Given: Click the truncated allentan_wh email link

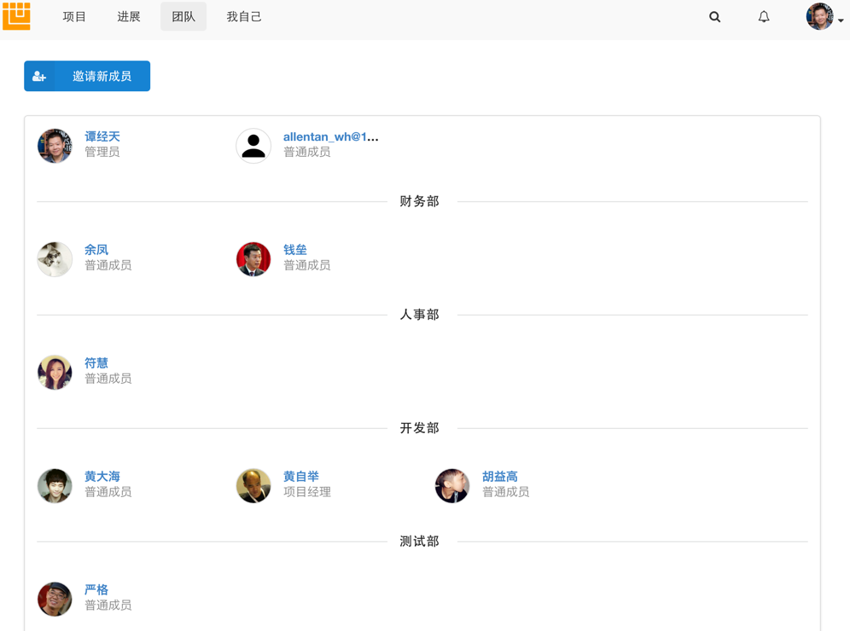Looking at the screenshot, I should point(331,136).
